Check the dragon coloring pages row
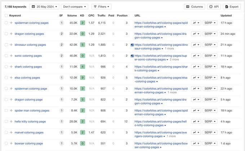Screen dimensions: 245x151 [x=6, y=34]
